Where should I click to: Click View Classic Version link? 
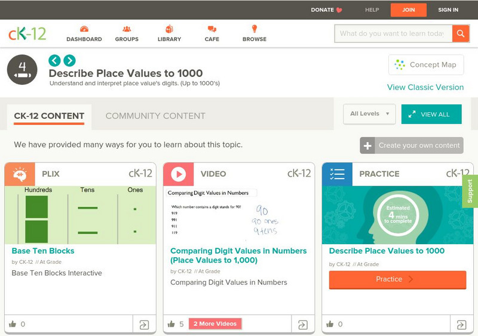pyautogui.click(x=425, y=87)
